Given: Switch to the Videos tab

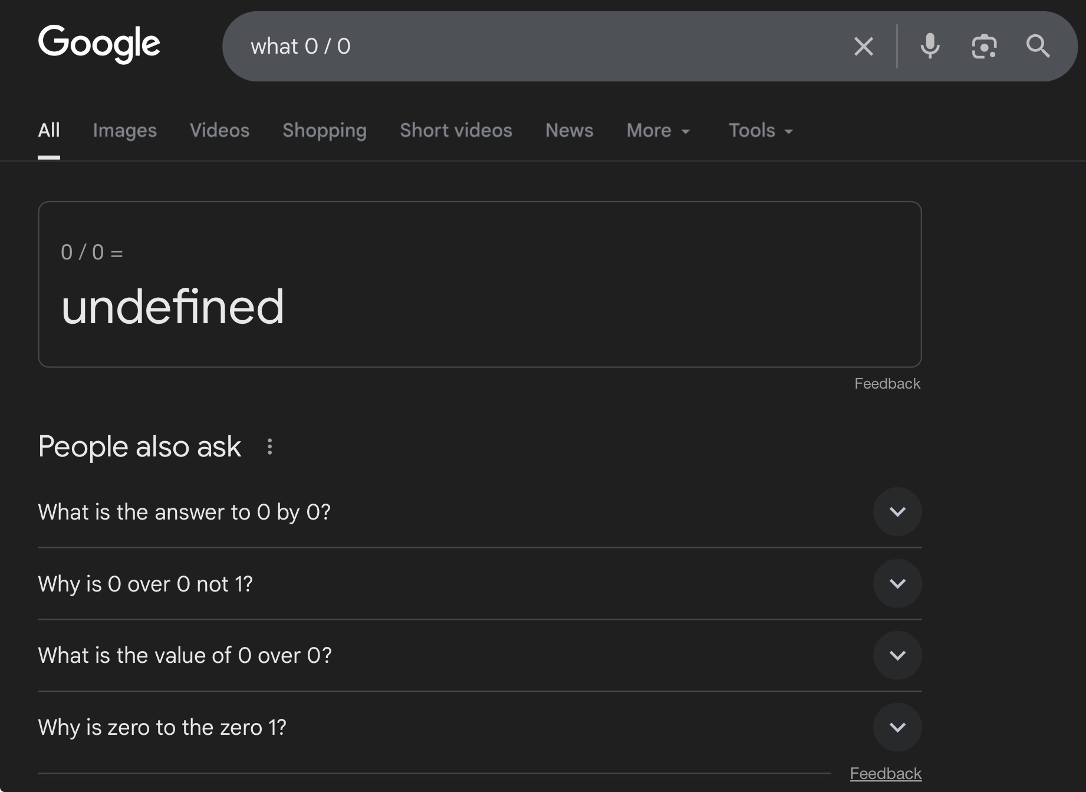Looking at the screenshot, I should (x=219, y=130).
